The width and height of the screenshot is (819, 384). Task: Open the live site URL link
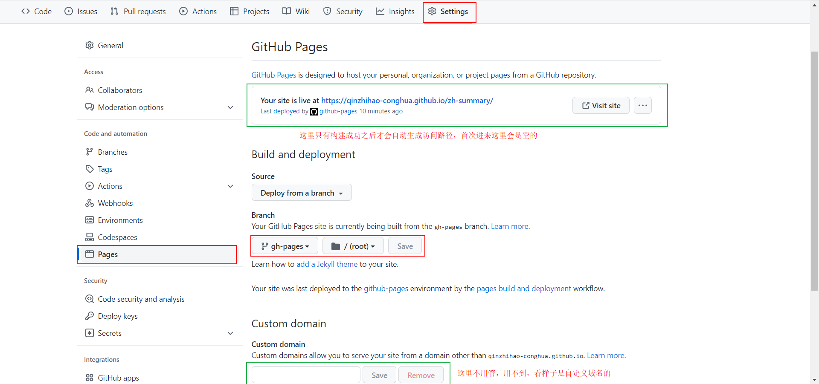pyautogui.click(x=407, y=101)
